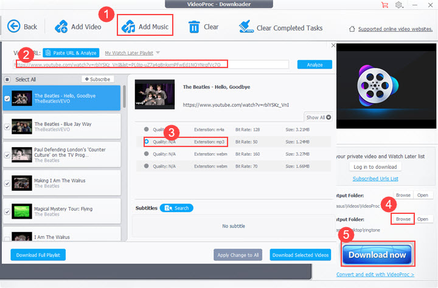The image size is (438, 288).
Task: Open settings gear icon in title bar
Action: point(399,5)
